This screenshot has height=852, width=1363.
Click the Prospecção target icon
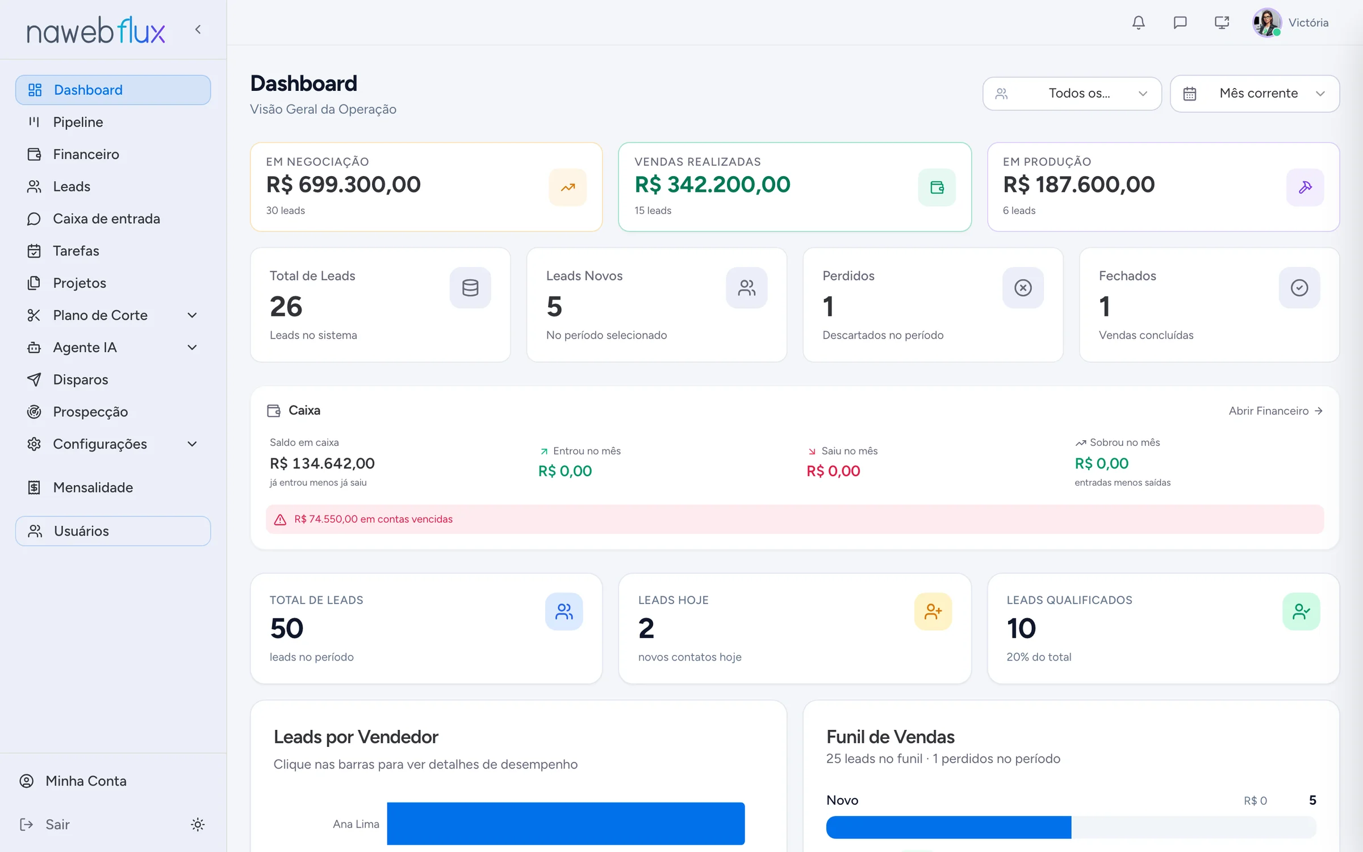(34, 412)
